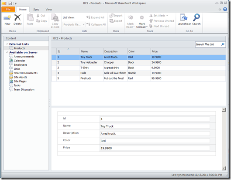231x180 pixels.
Task: Collapse the Available on Server node
Action: tap(7, 52)
